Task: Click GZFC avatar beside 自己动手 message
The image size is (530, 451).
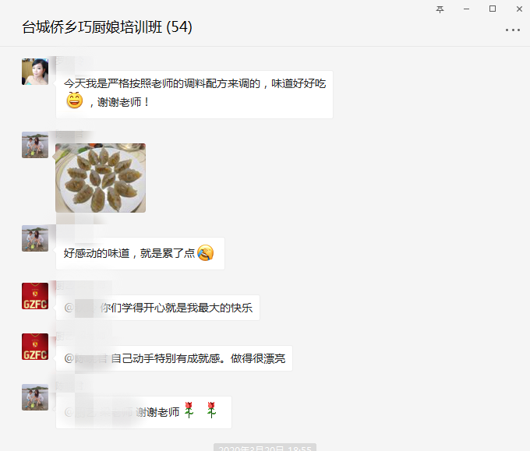Action: [35, 347]
